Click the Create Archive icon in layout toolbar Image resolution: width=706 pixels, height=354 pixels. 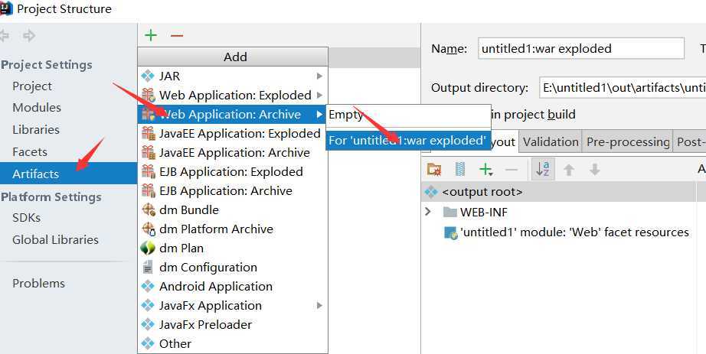[x=460, y=169]
